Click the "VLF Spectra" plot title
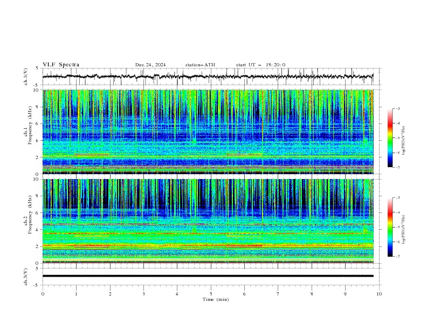 (x=61, y=65)
